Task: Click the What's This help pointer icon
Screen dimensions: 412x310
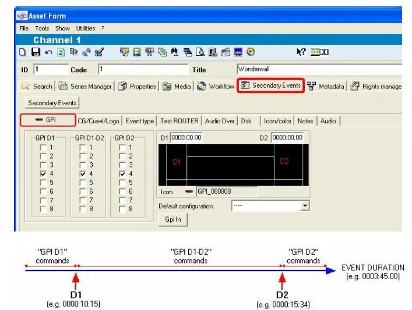Action: pos(301,52)
